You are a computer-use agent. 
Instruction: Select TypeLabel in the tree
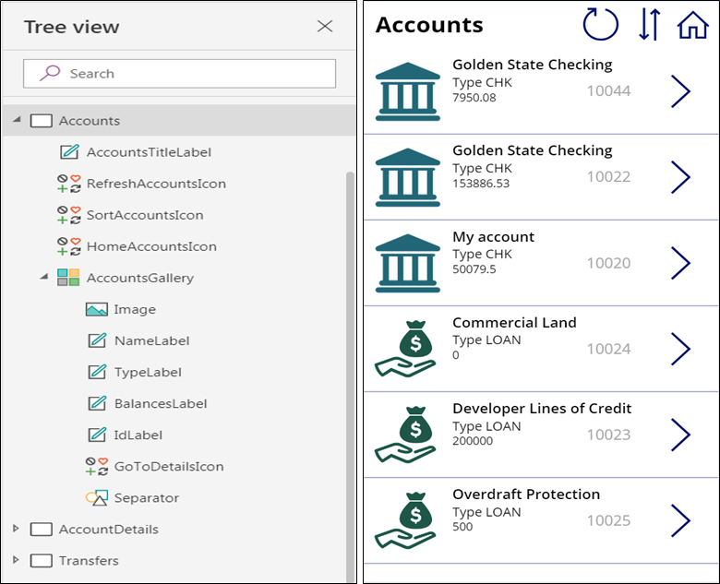[148, 373]
